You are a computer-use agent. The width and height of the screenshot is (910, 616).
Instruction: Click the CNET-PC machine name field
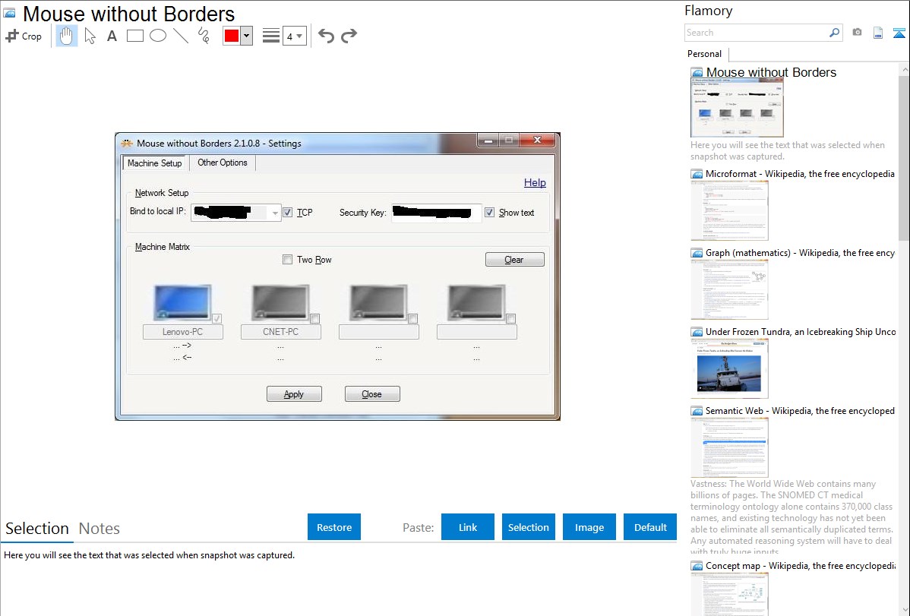click(281, 332)
